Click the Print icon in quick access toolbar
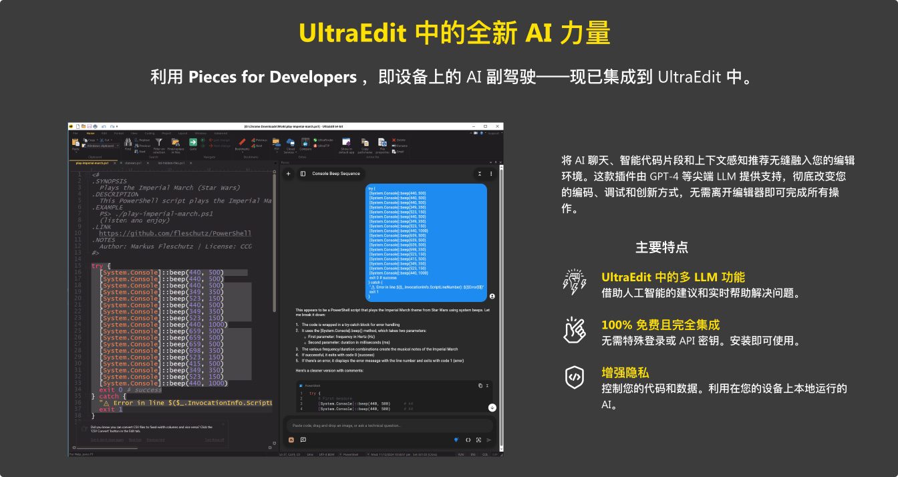Viewport: 898px width, 477px height. pos(96,126)
